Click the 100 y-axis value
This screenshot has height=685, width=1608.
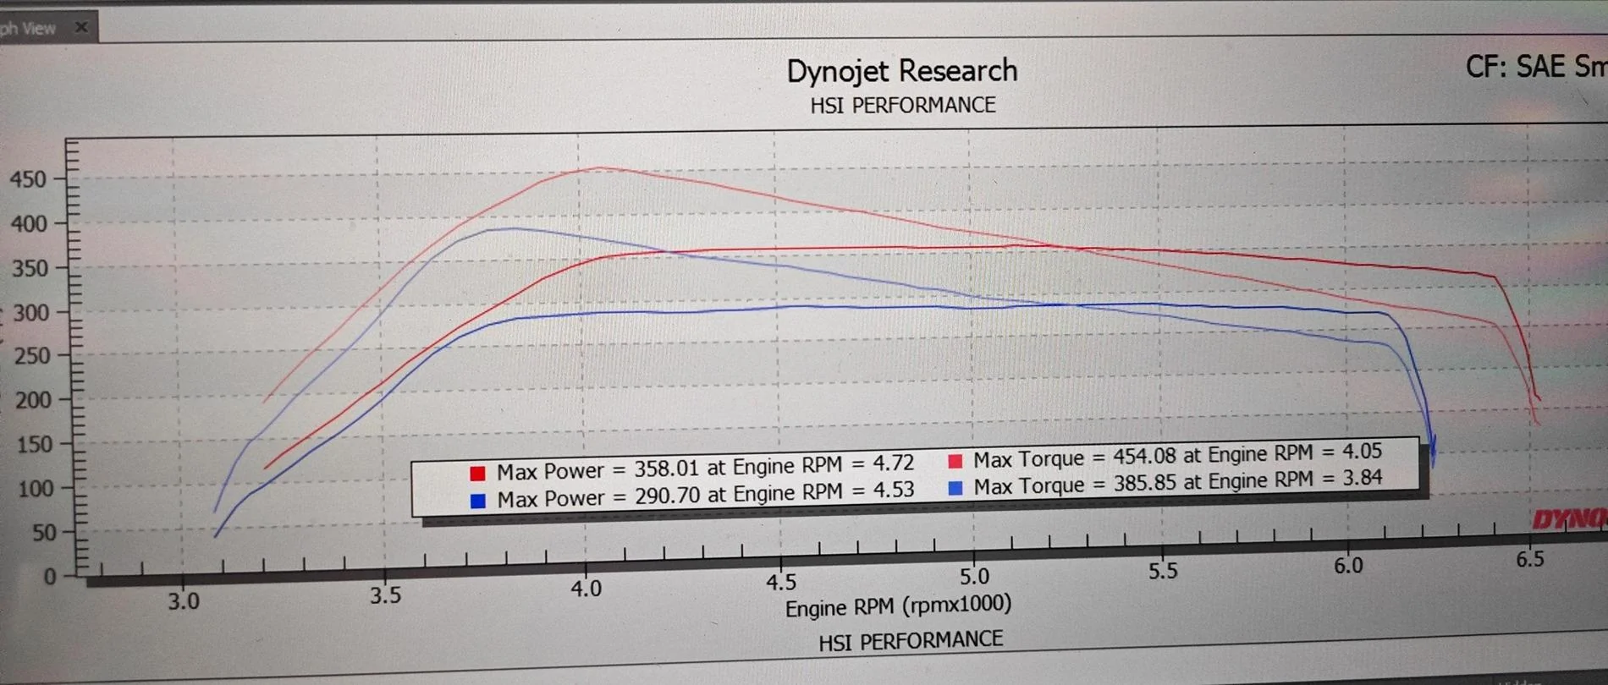(36, 489)
